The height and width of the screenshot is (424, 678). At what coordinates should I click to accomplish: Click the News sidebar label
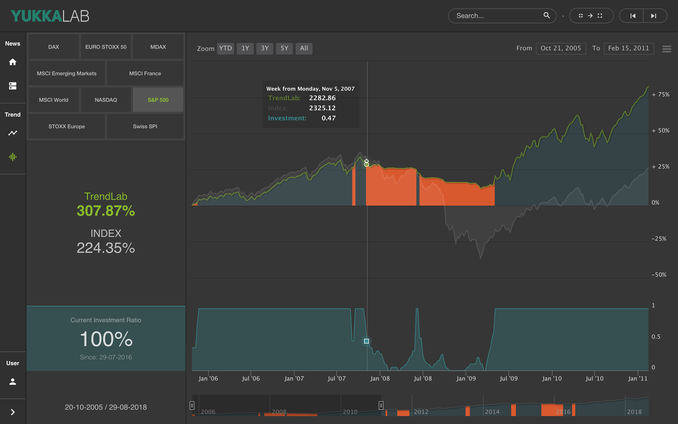(x=13, y=43)
